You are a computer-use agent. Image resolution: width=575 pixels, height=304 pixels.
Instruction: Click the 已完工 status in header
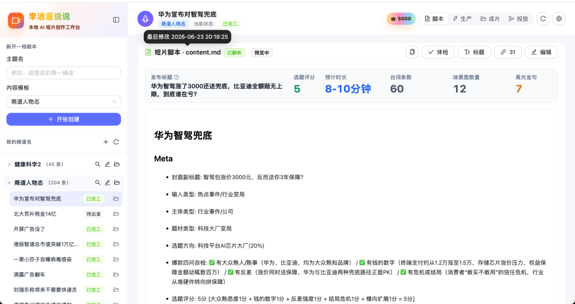click(x=230, y=24)
